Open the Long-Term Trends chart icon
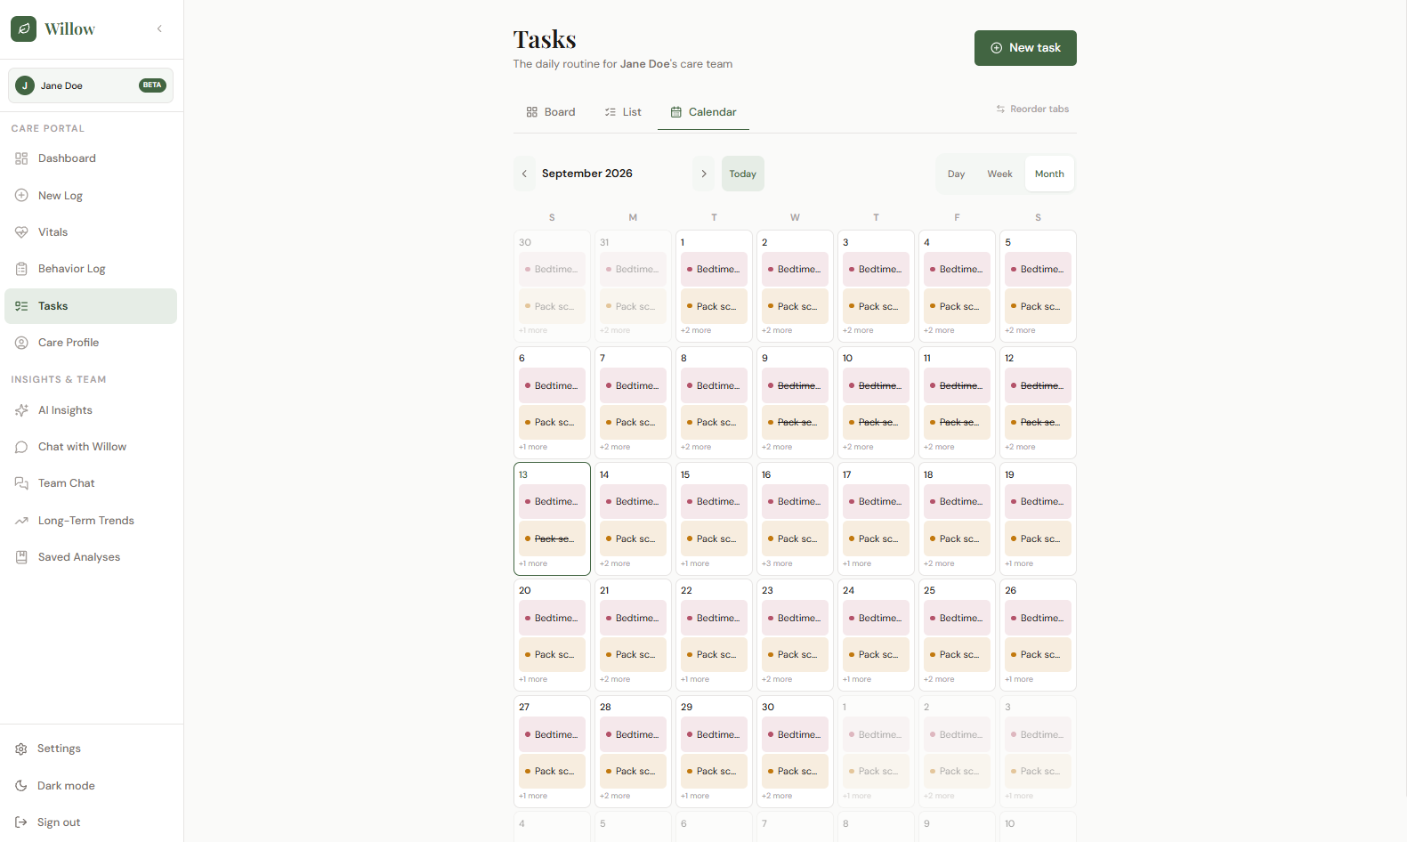 point(21,521)
